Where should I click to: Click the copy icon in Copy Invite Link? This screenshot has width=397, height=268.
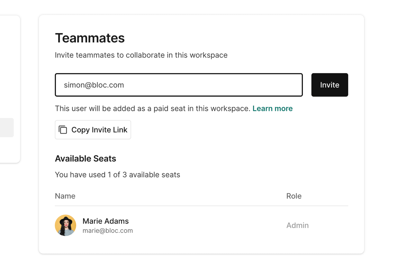point(63,130)
